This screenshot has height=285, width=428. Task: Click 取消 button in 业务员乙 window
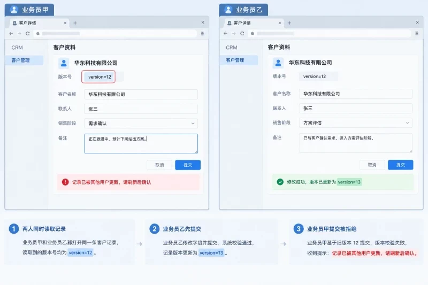point(372,165)
